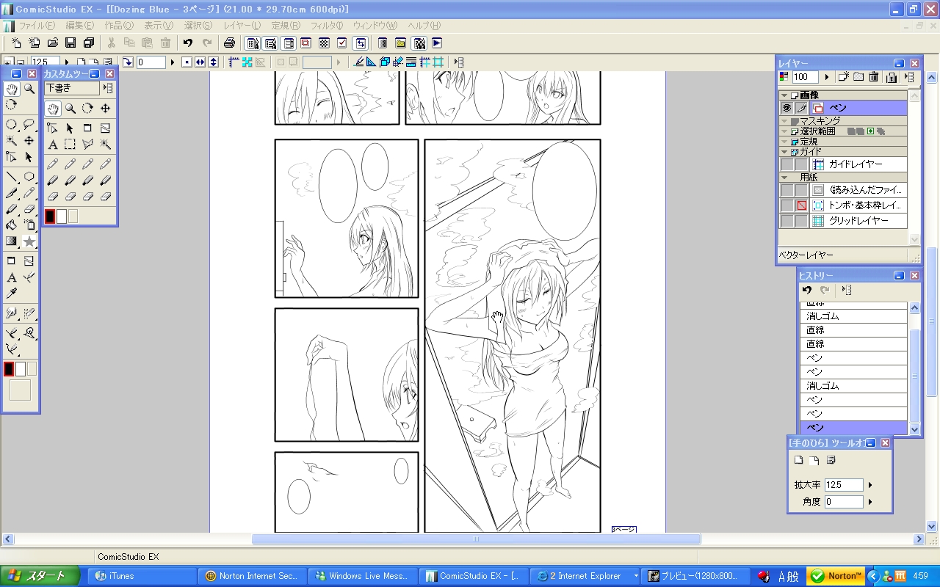Image resolution: width=940 pixels, height=587 pixels.
Task: Click the 拡大率 input field showing 12.5
Action: (844, 485)
